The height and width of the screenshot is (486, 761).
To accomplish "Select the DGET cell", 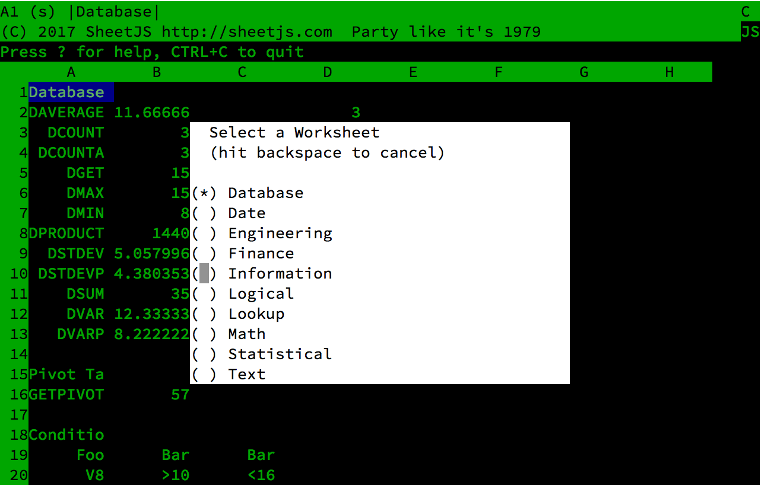I will tap(85, 173).
